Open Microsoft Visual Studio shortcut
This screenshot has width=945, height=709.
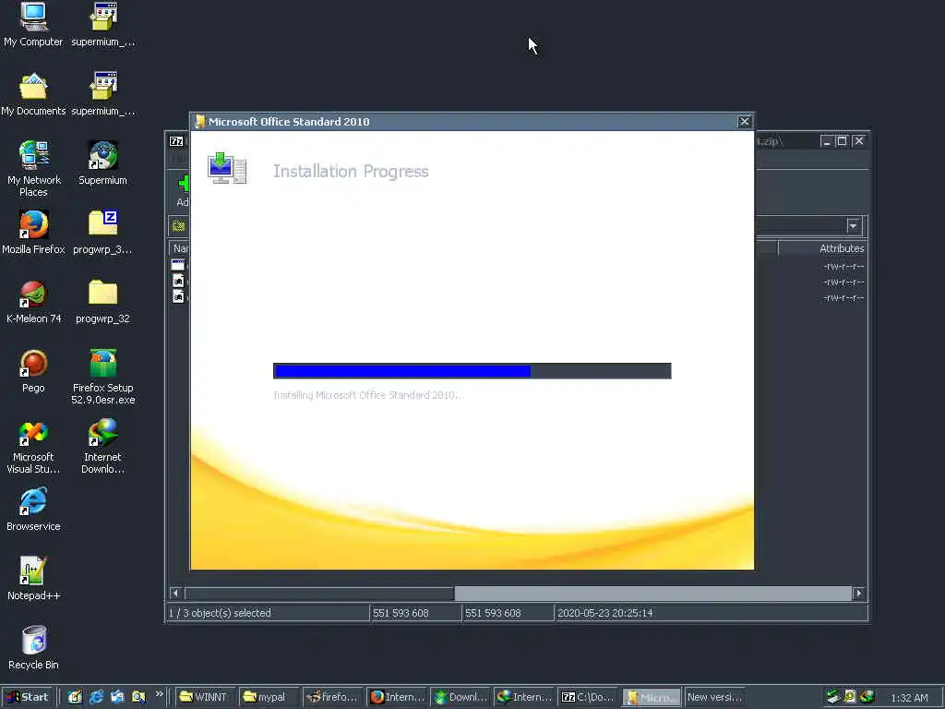tap(33, 446)
